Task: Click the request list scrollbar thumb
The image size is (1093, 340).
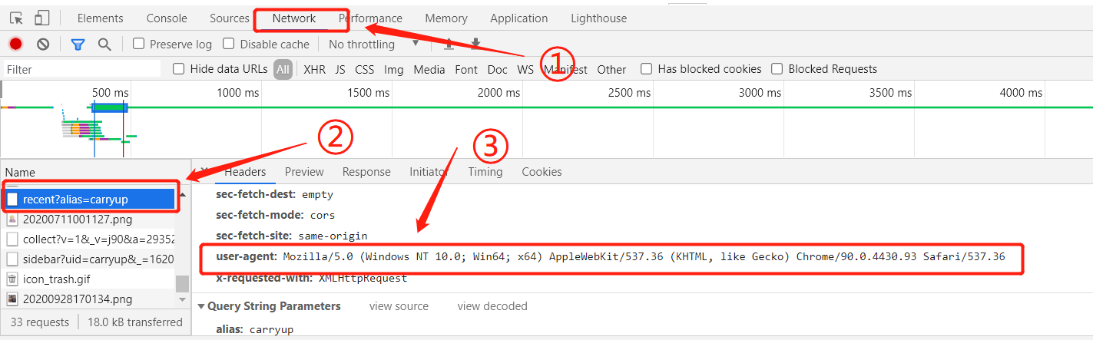Action: click(182, 284)
